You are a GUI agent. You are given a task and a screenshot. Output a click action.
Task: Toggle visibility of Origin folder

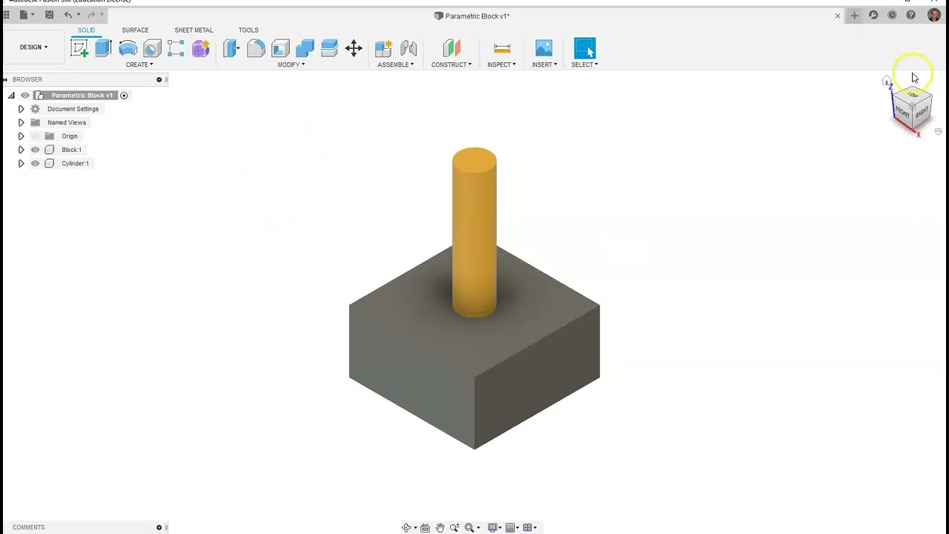point(35,136)
